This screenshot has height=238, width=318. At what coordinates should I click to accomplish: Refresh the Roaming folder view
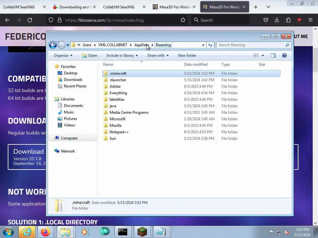tap(210, 45)
